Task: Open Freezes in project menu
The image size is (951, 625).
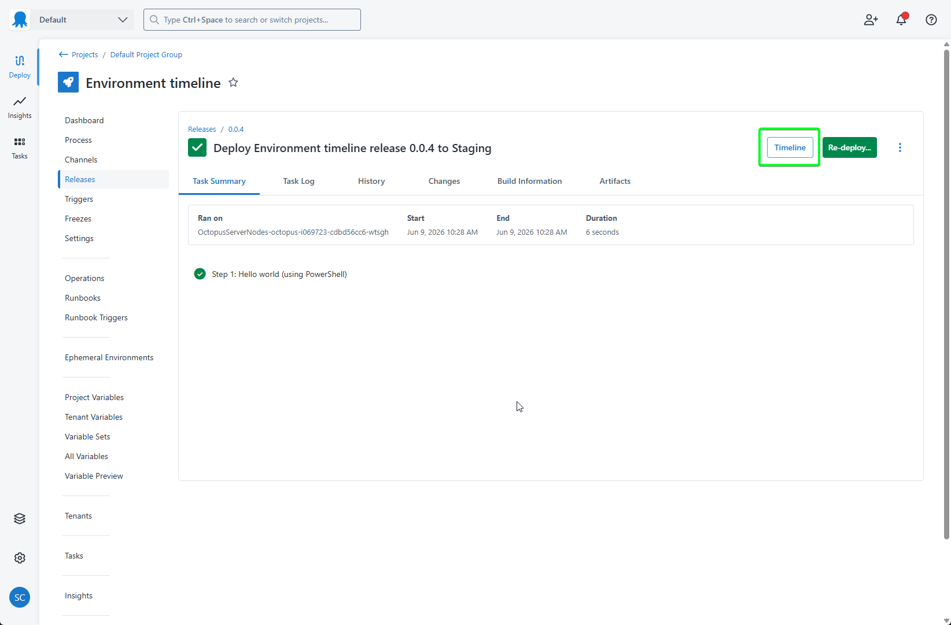Action: click(x=78, y=219)
